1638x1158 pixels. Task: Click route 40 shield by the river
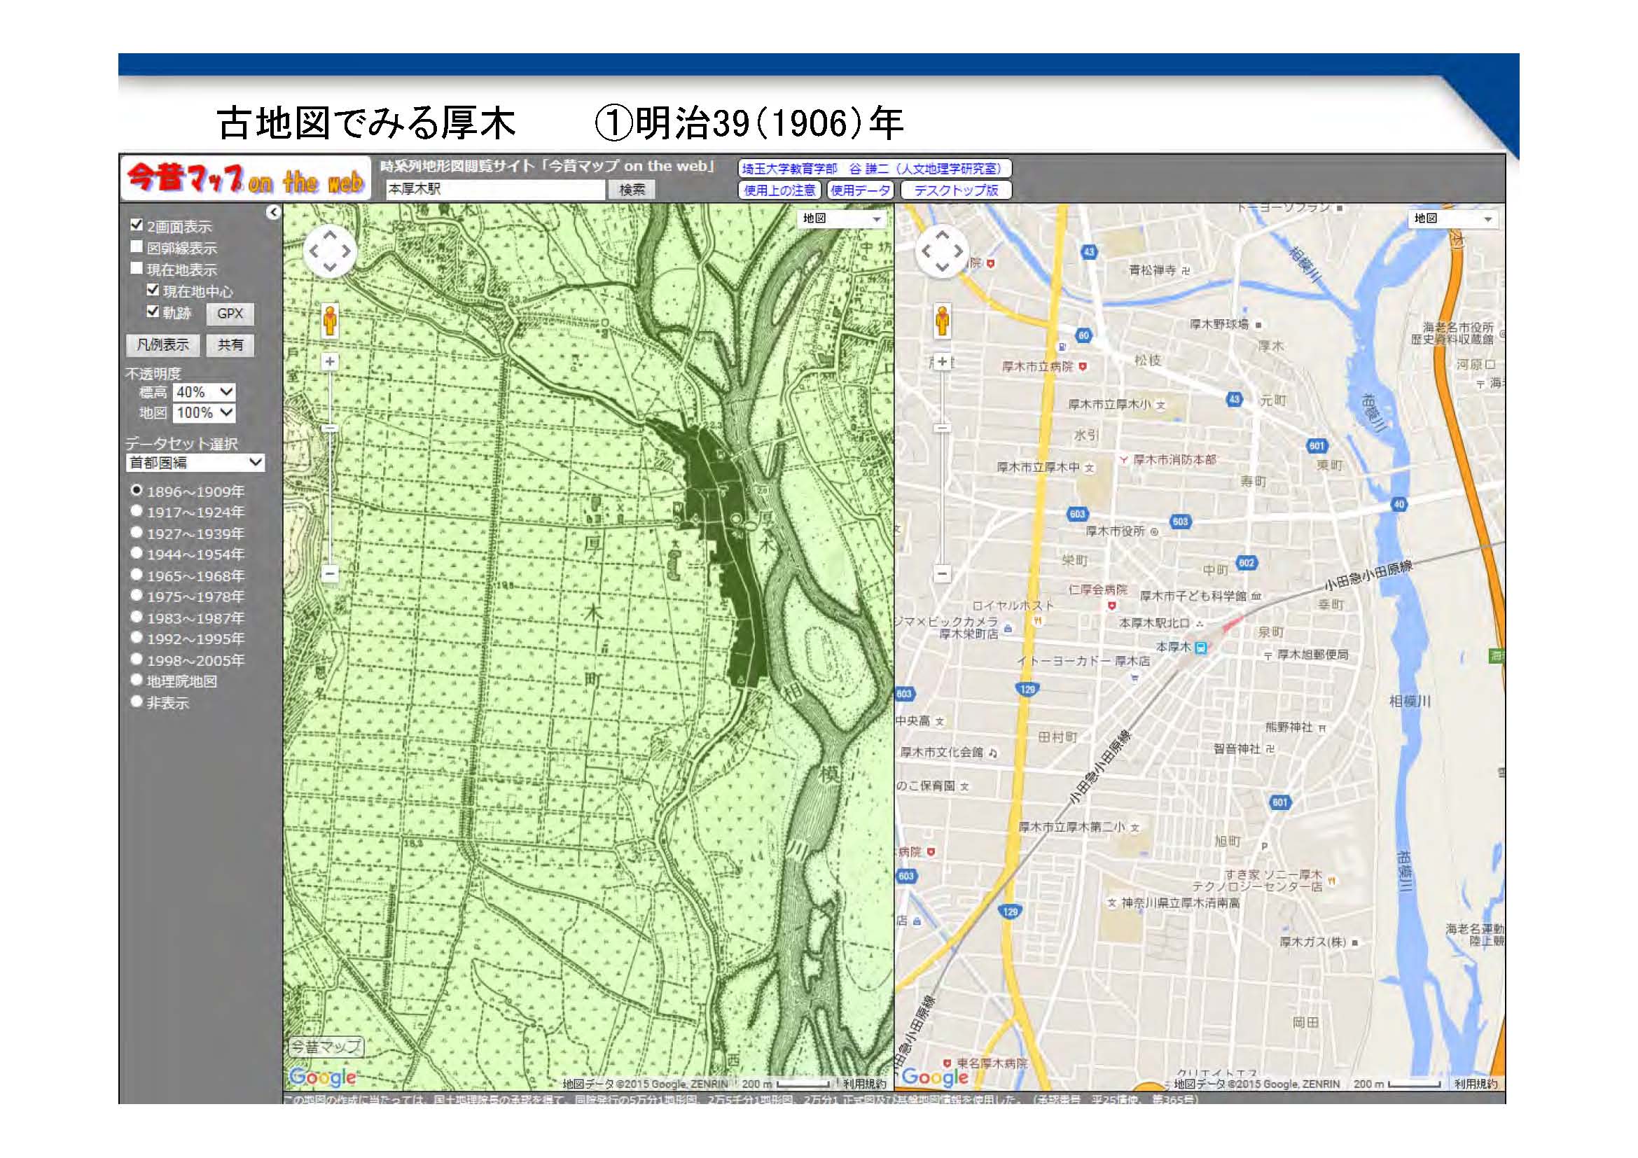point(1399,504)
